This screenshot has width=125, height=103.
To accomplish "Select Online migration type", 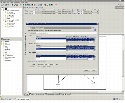I will (x=37, y=62).
